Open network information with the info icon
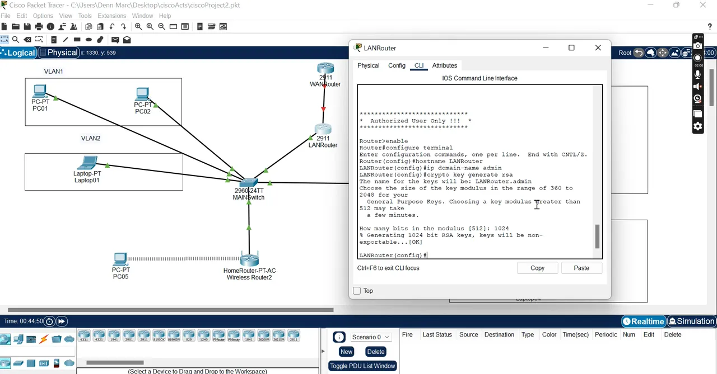The image size is (717, 374). (x=50, y=26)
